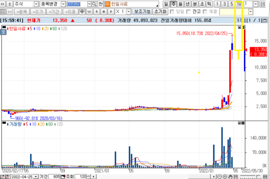Click the window icon beside [1 / 1]
This screenshot has height=179, width=270.
(x=265, y=20)
